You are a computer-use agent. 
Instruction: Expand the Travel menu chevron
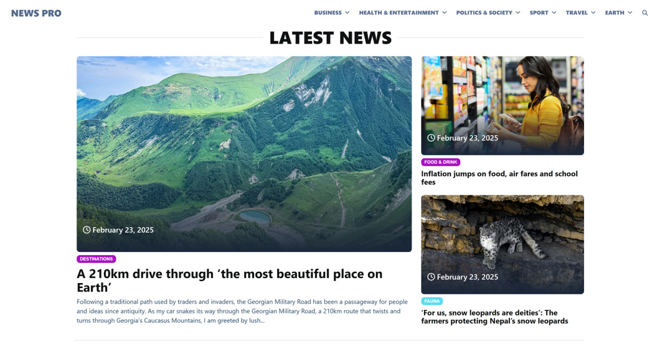click(593, 13)
